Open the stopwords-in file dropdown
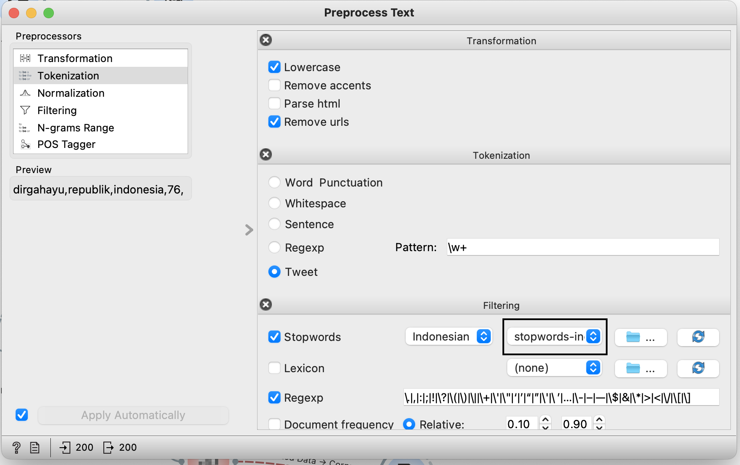Viewport: 740px width, 465px height. pos(555,337)
